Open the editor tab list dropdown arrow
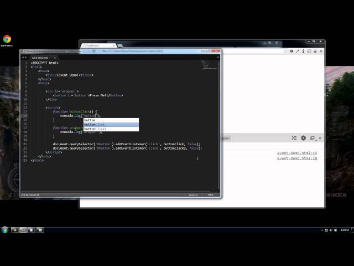 217,58
